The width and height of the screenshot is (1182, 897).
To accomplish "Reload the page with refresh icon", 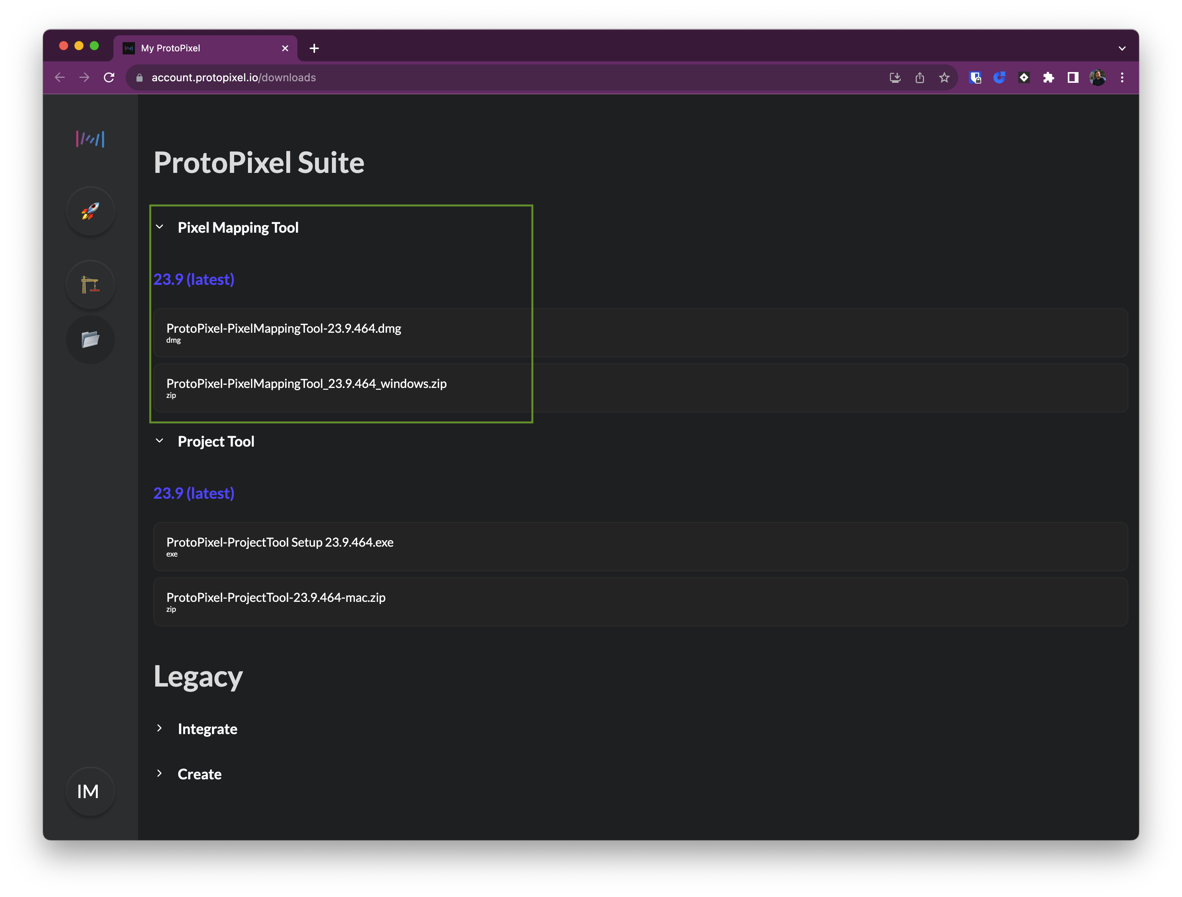I will point(109,77).
